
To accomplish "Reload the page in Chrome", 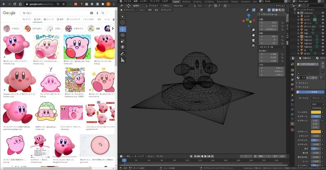I will click(15, 4).
